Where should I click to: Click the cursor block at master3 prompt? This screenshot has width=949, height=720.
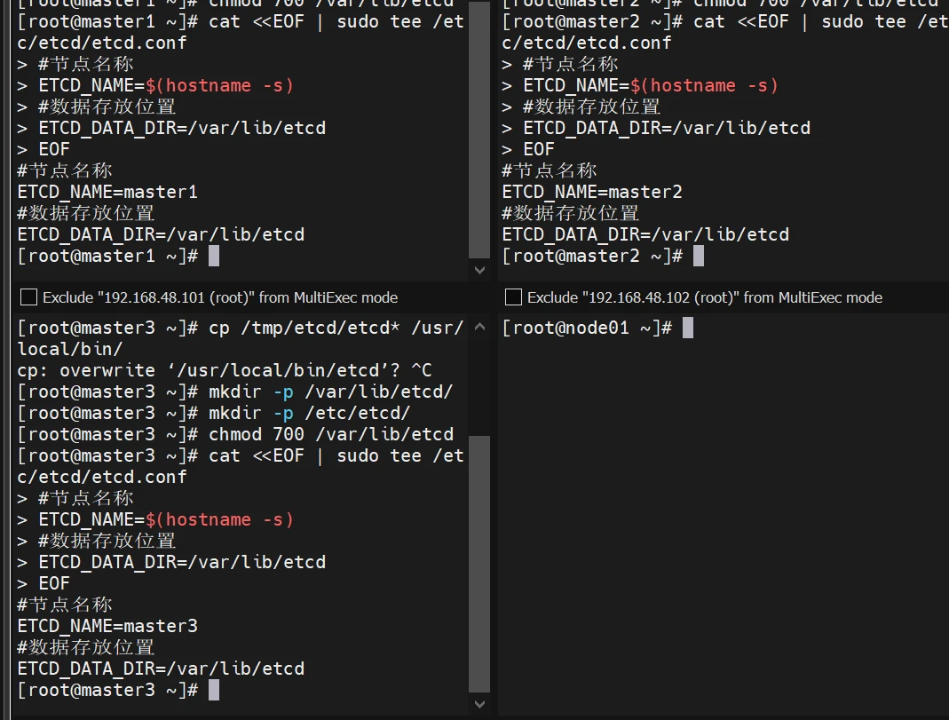tap(213, 691)
